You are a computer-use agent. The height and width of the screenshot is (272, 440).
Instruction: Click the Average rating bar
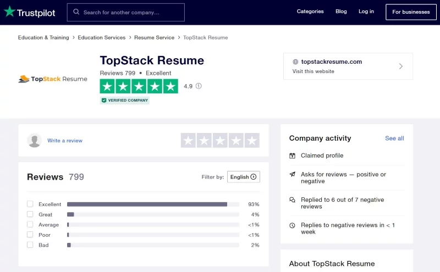pos(153,225)
